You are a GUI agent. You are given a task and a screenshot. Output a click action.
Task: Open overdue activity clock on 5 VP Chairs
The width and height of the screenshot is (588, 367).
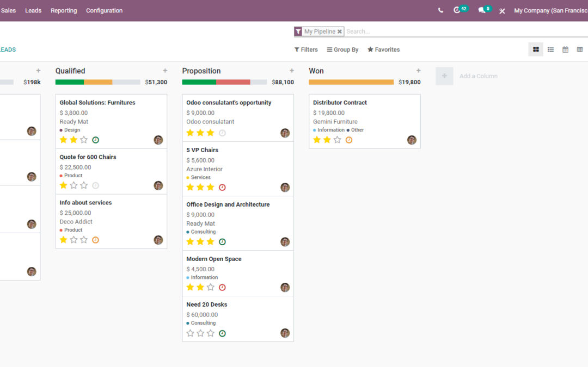[222, 187]
